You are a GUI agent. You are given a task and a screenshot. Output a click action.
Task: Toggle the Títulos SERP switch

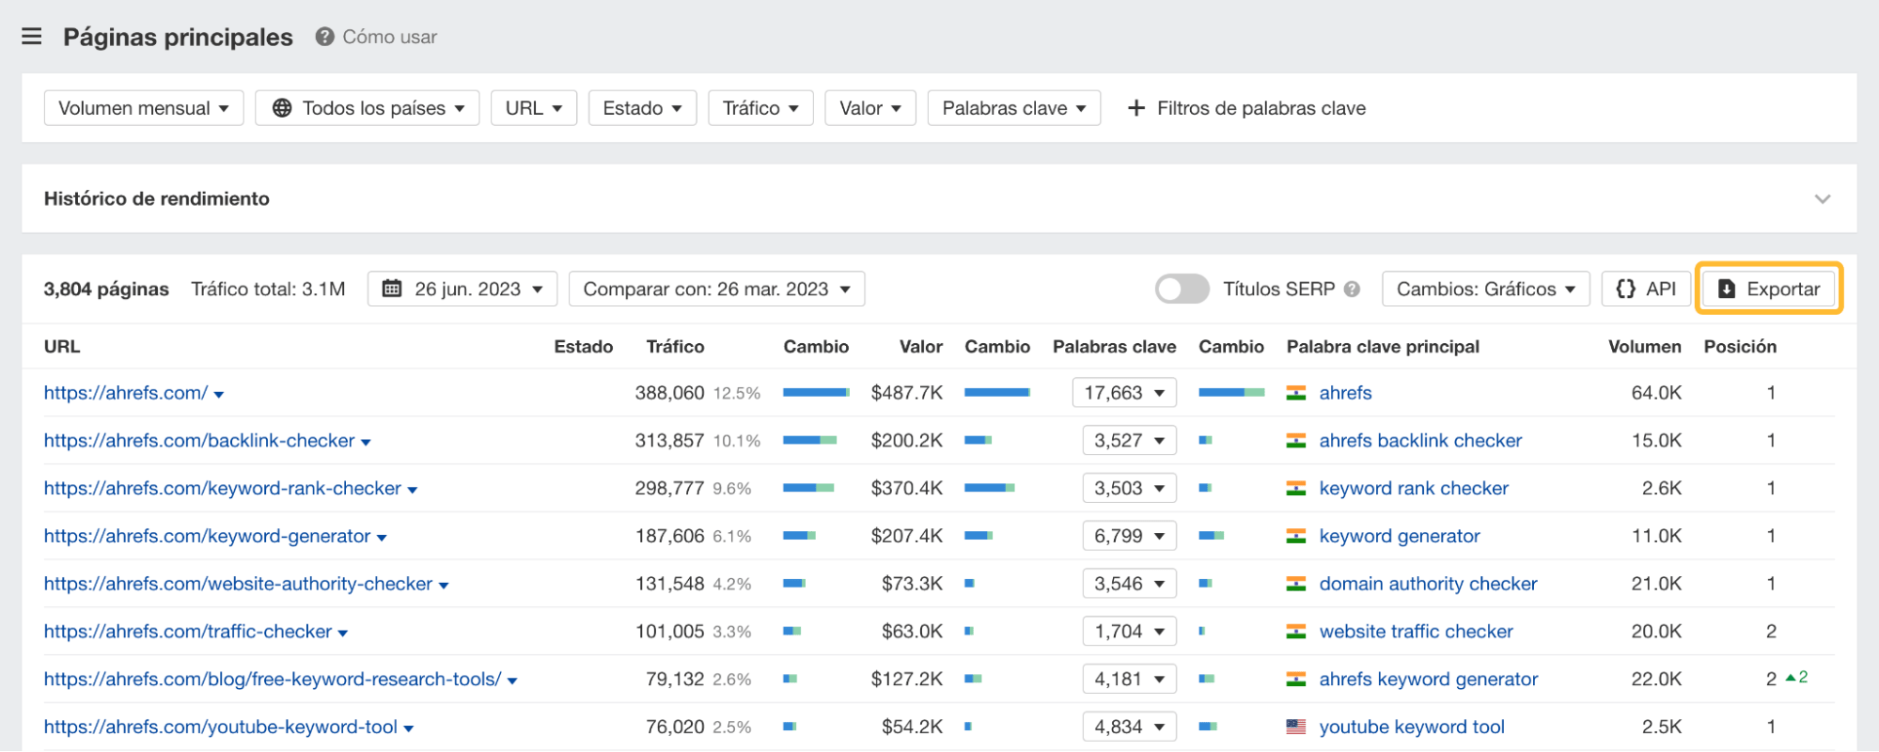coord(1182,289)
